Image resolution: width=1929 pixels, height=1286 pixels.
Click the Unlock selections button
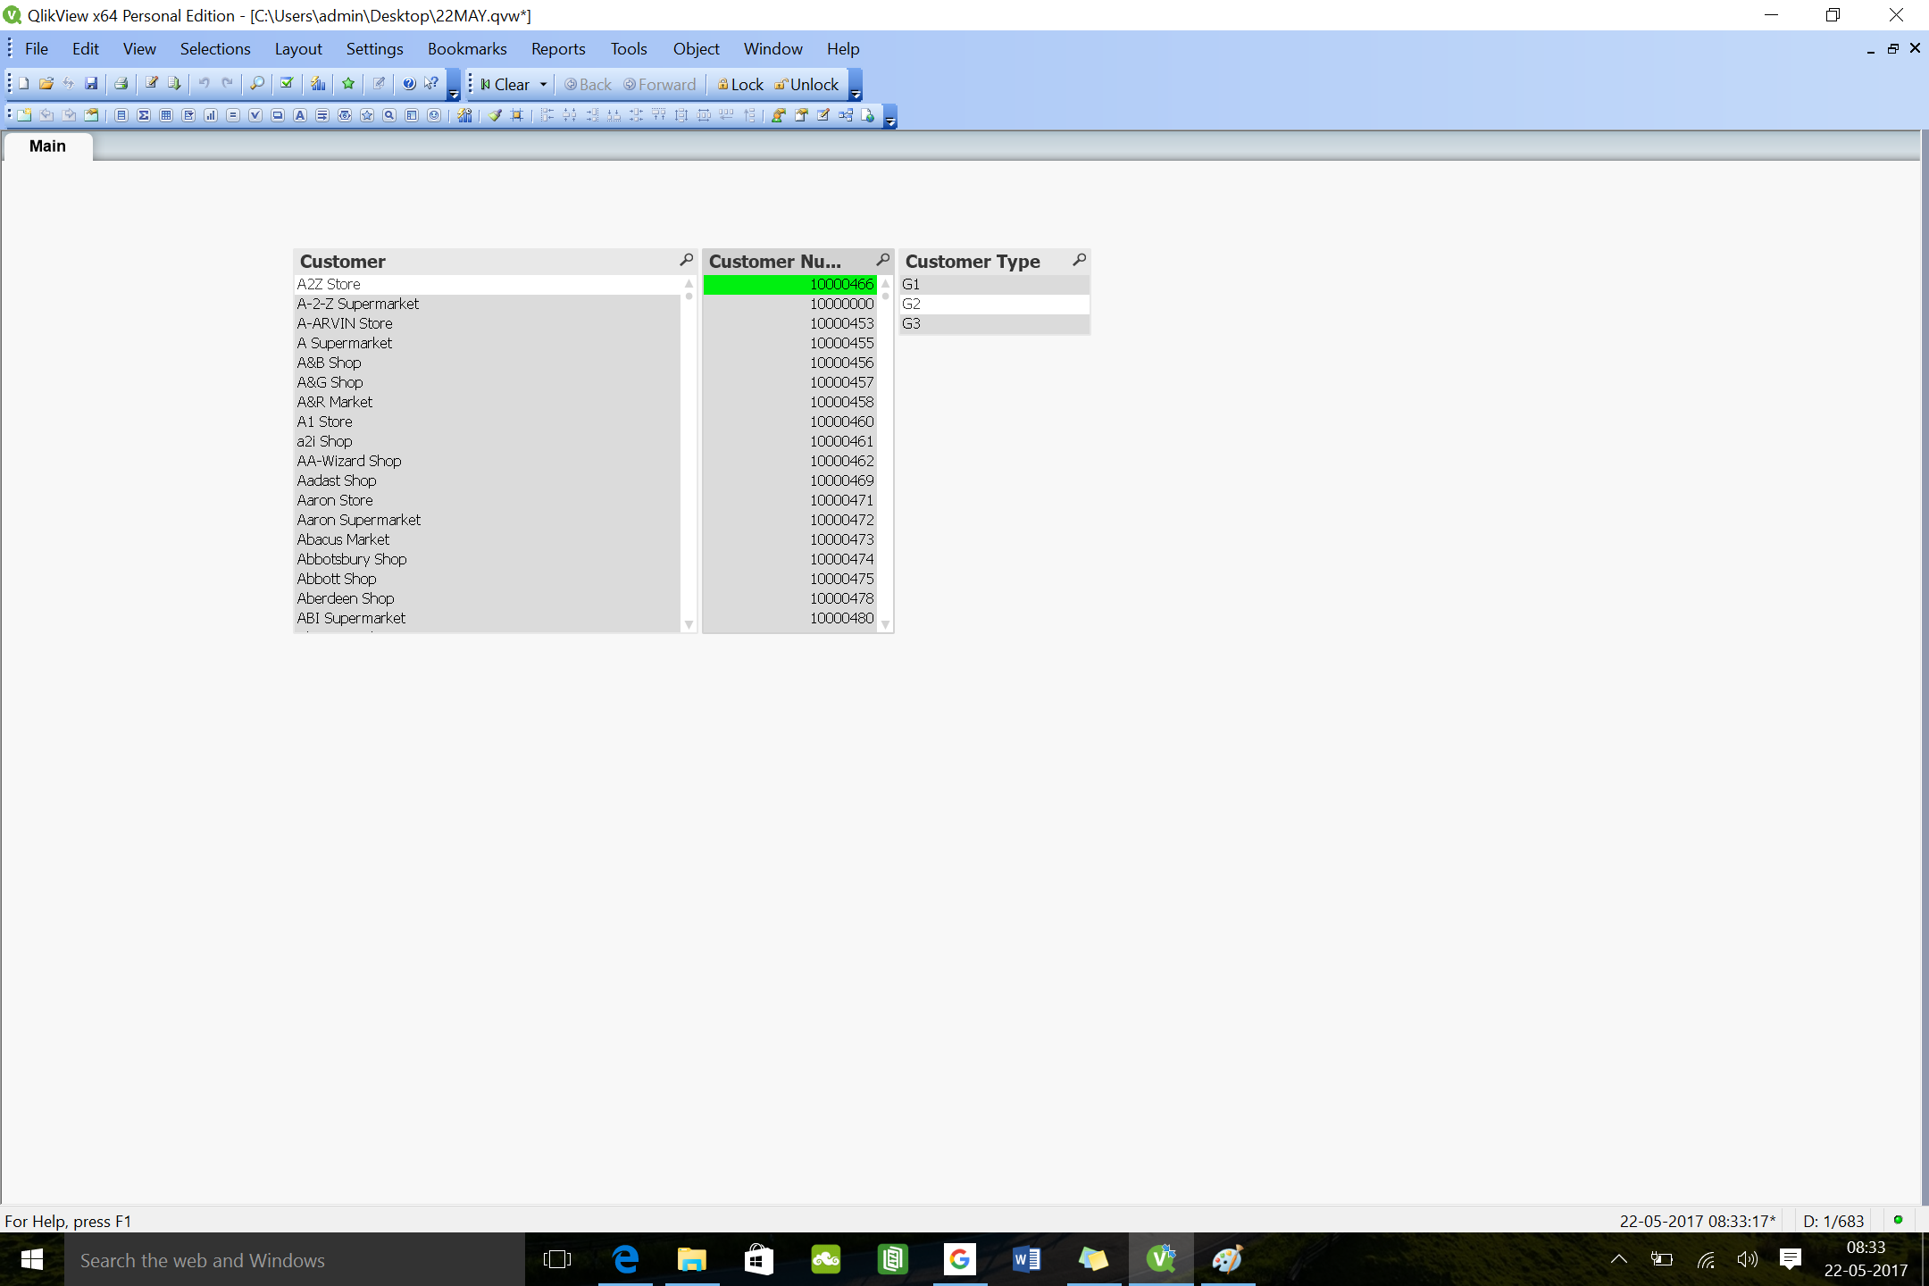pos(806,85)
